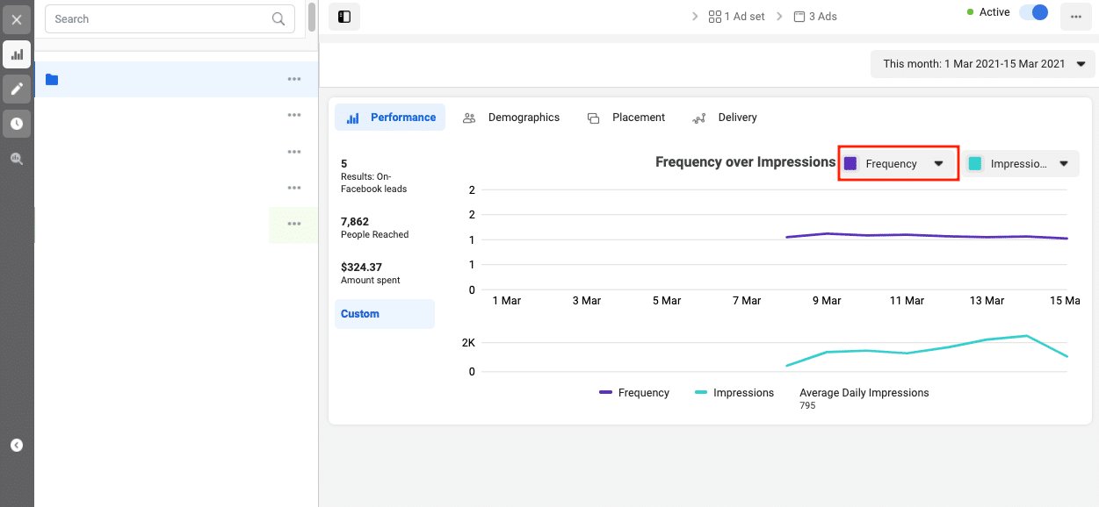Viewport: 1099px width, 507px height.
Task: Click the collapse side panel icon near top left
Action: 343,16
